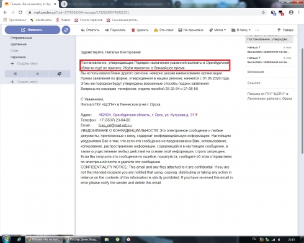Open the Приложения bookmark
The height and width of the screenshot is (243, 304).
pos(15,20)
